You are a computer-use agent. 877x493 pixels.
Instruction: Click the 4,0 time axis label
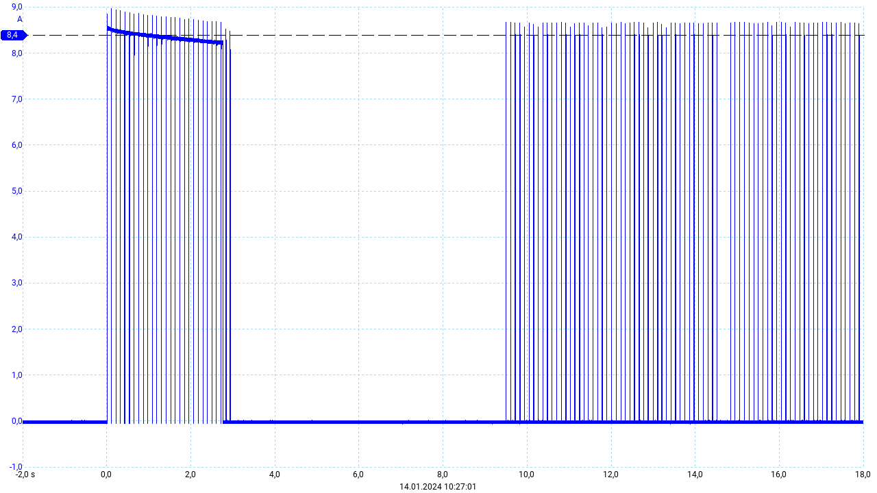pyautogui.click(x=275, y=475)
